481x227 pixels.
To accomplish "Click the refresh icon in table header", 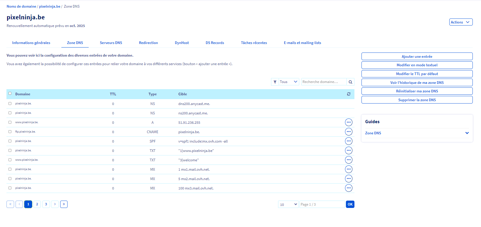I will tap(349, 94).
